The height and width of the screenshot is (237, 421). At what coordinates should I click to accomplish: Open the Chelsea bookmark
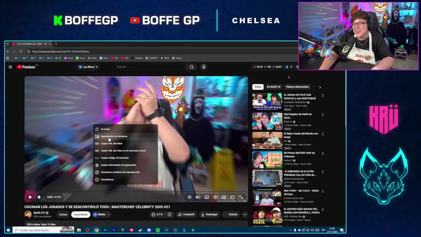point(137,58)
